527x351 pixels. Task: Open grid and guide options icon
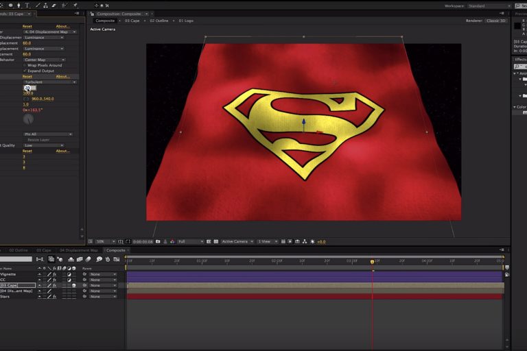pos(120,241)
